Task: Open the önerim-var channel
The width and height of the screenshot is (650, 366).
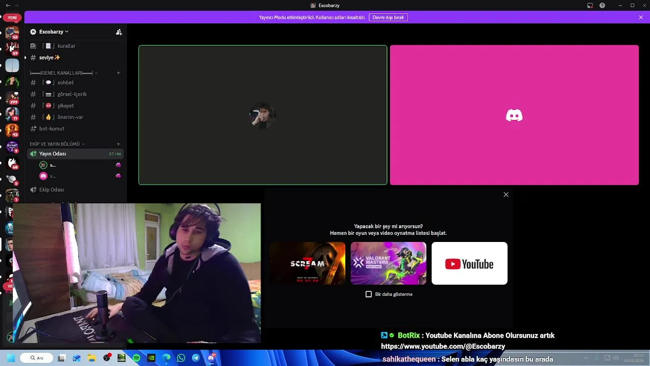Action: point(76,117)
